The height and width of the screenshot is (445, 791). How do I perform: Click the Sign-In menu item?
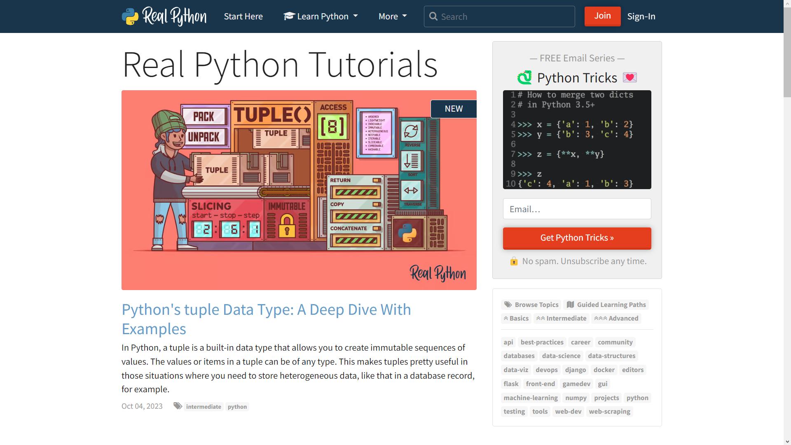point(641,16)
